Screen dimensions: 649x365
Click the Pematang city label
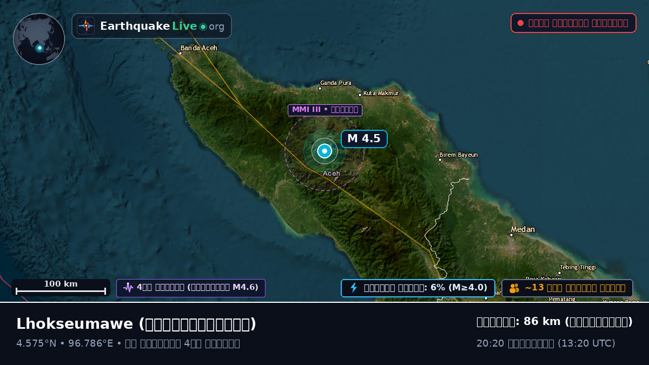562,299
